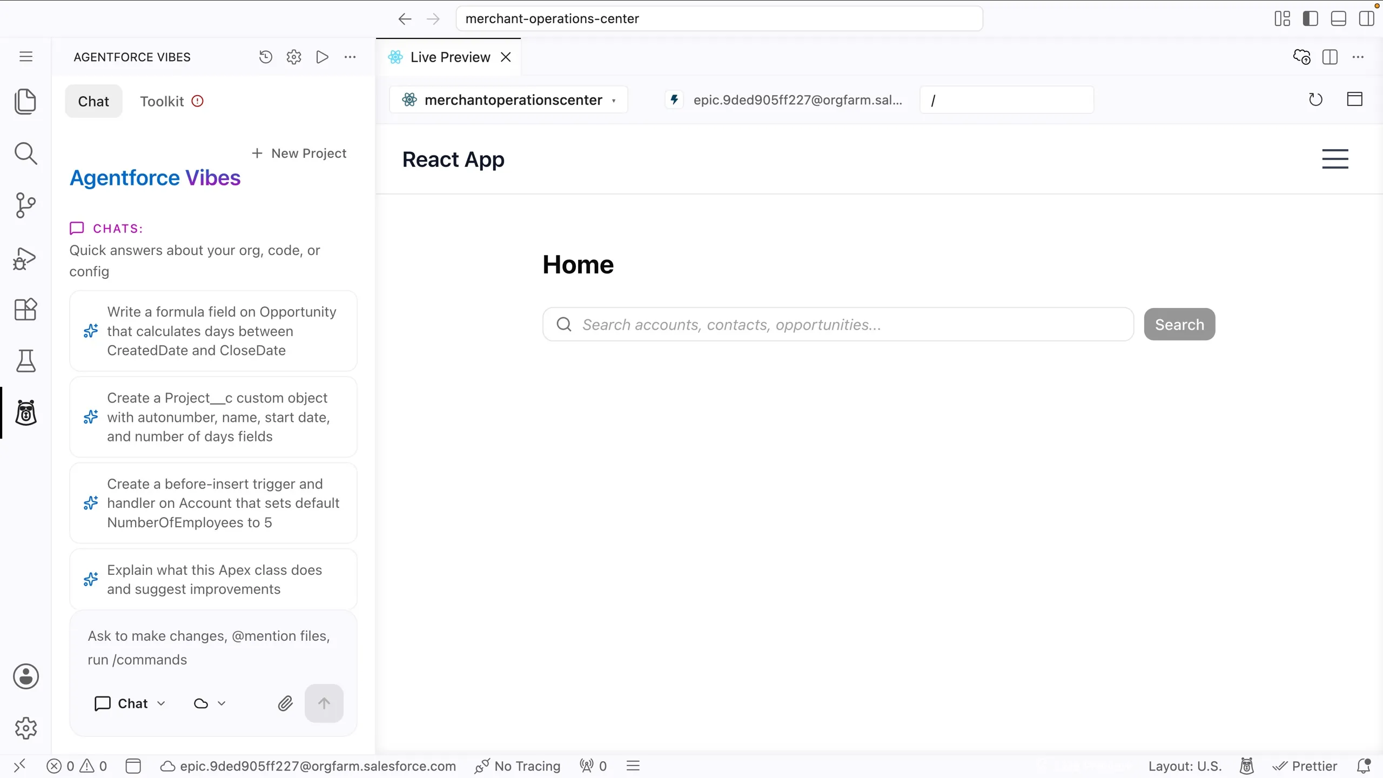This screenshot has height=778, width=1383.
Task: Open the Run and Debug view
Action: [25, 258]
